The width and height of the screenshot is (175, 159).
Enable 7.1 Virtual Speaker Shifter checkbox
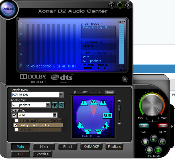17,121
